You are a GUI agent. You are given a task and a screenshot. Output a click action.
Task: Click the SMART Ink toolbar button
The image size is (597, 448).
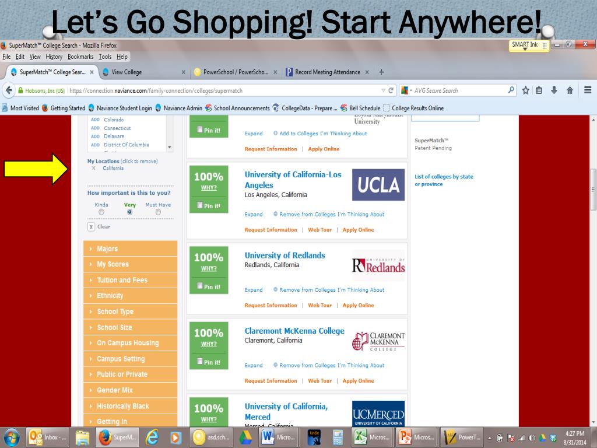click(529, 45)
